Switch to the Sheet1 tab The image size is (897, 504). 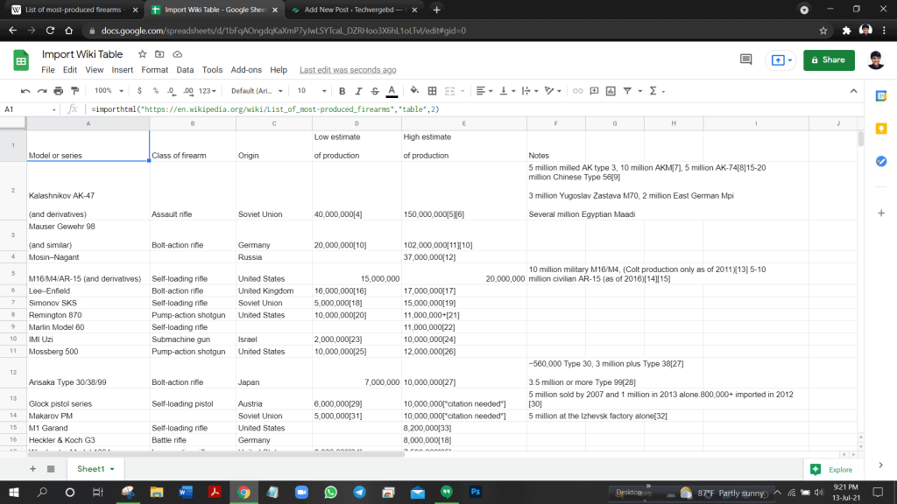pos(90,469)
